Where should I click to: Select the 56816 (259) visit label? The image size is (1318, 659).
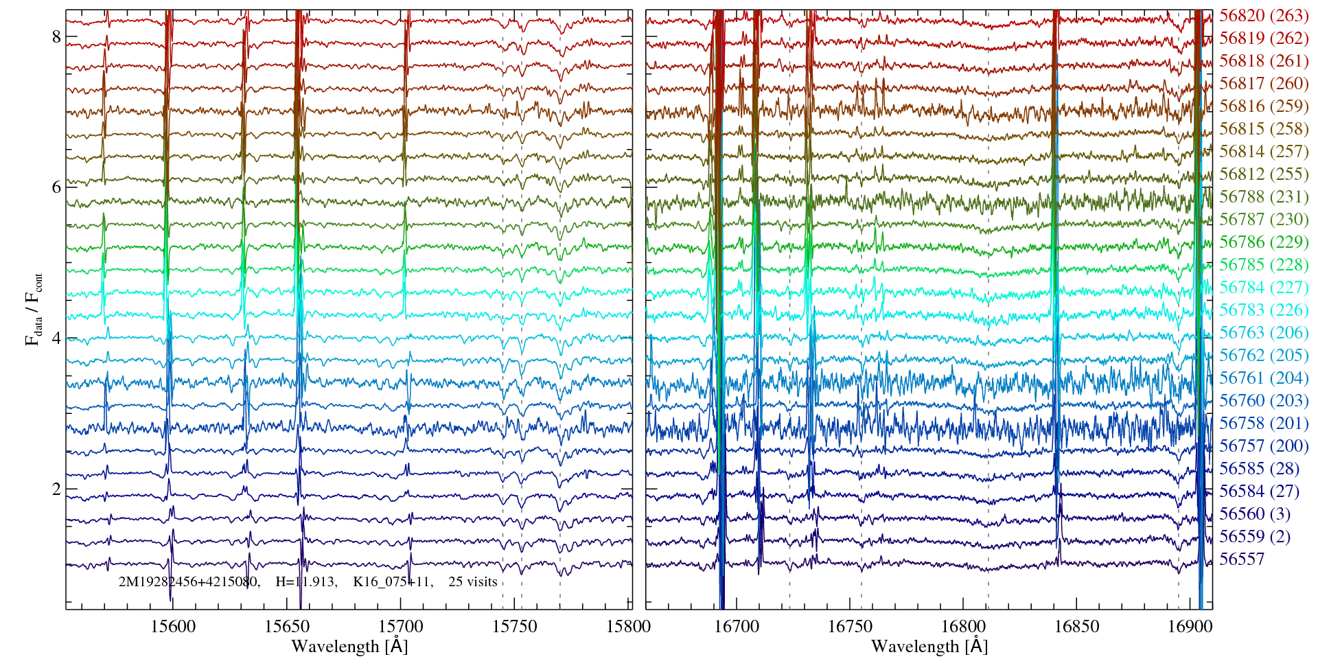(x=1264, y=106)
